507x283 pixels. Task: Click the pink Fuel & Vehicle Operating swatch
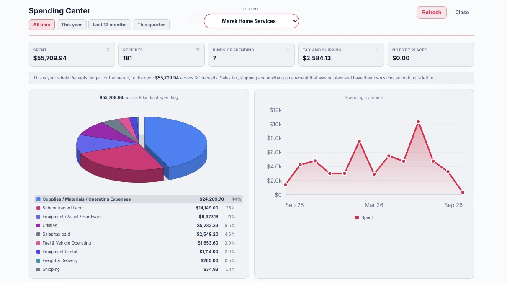[x=39, y=243]
